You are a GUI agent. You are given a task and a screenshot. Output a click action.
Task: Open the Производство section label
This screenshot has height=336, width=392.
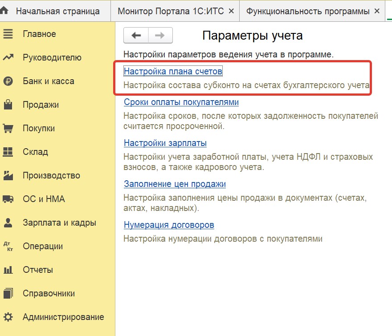[x=52, y=175]
